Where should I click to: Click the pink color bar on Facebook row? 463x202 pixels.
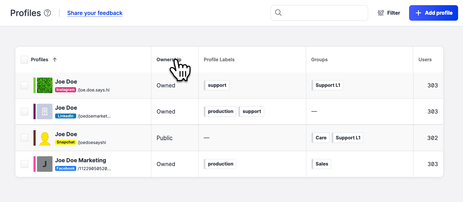click(x=35, y=164)
